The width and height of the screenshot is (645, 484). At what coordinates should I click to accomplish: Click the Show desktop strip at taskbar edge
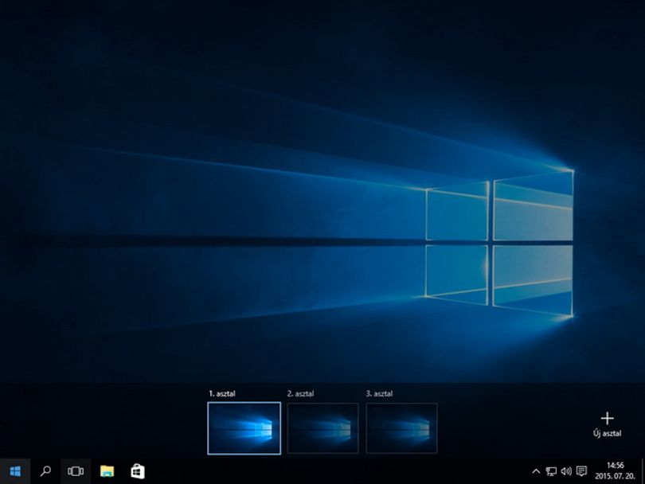[643, 471]
